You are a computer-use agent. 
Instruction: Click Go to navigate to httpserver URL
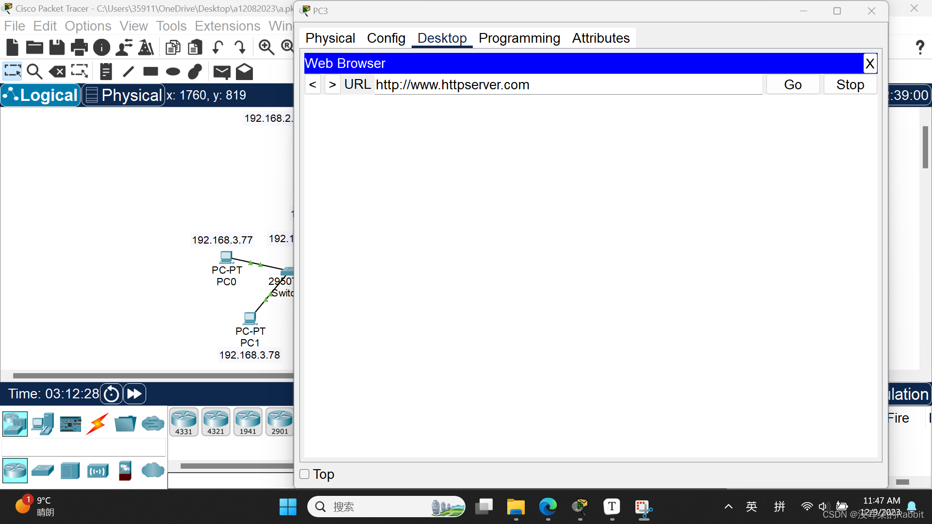(793, 84)
